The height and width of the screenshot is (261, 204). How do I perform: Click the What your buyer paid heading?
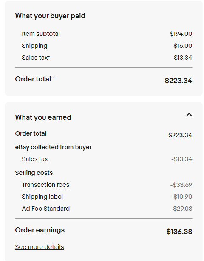pos(50,16)
